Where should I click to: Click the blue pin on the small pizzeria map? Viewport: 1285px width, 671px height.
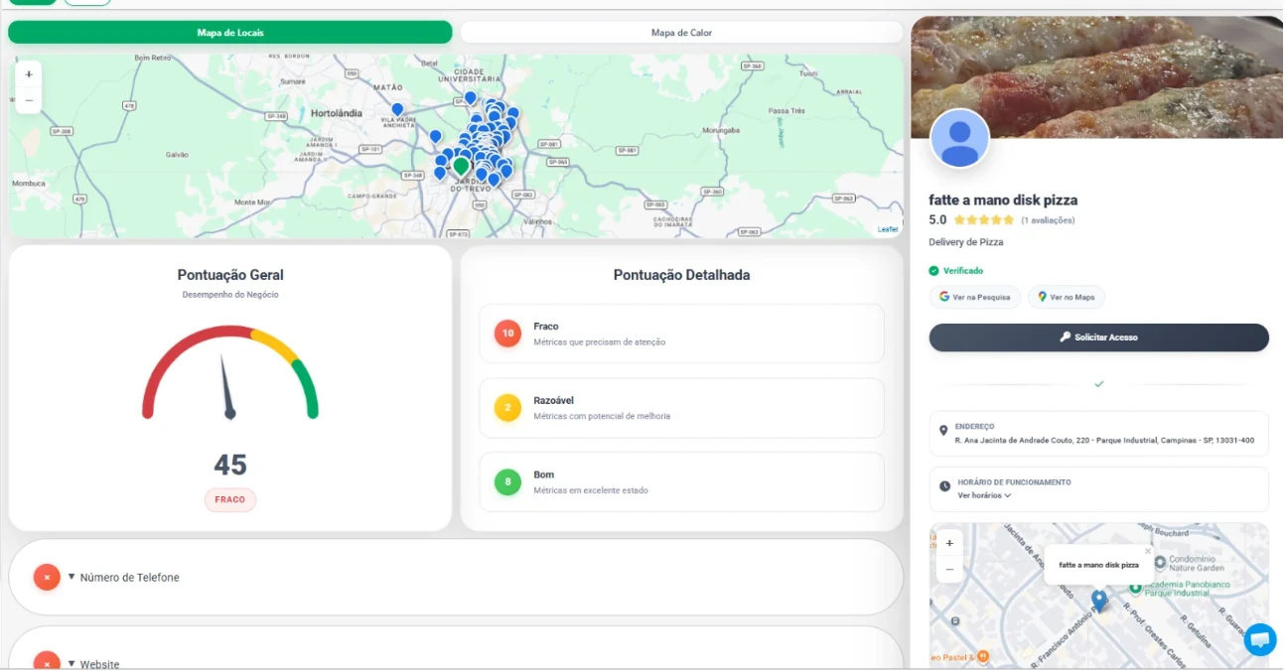[x=1099, y=601]
